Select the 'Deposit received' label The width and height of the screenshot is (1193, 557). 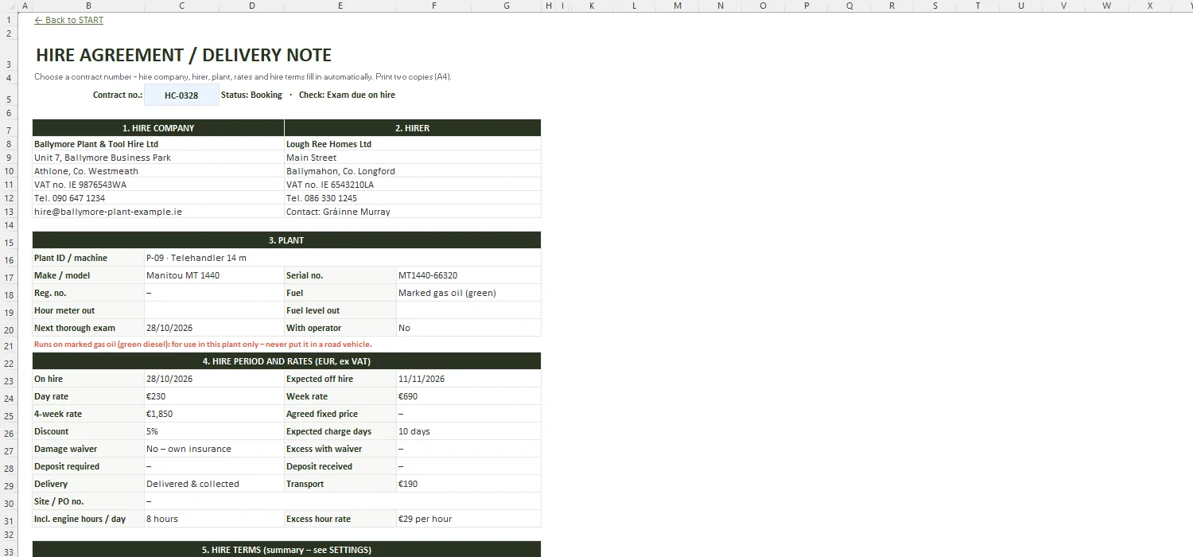(x=340, y=466)
